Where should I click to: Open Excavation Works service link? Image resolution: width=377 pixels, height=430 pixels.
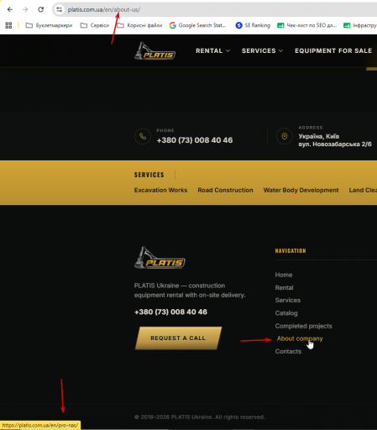pos(160,190)
